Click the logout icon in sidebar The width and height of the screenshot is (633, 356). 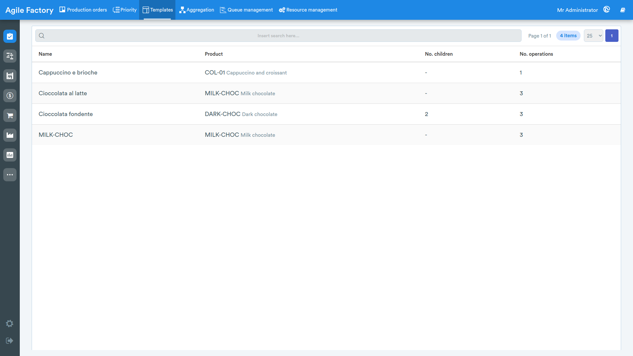point(10,341)
